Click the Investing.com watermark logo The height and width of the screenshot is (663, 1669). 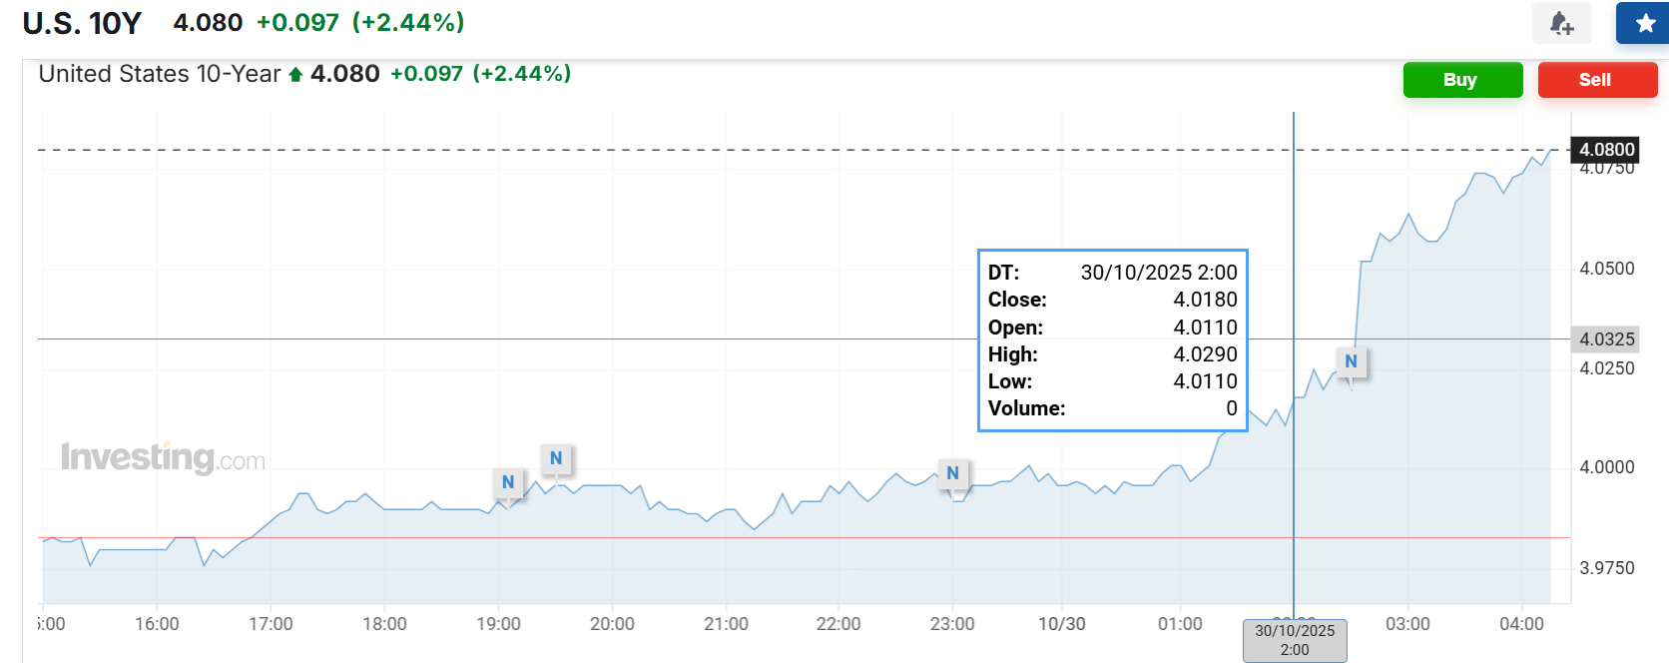pyautogui.click(x=163, y=458)
